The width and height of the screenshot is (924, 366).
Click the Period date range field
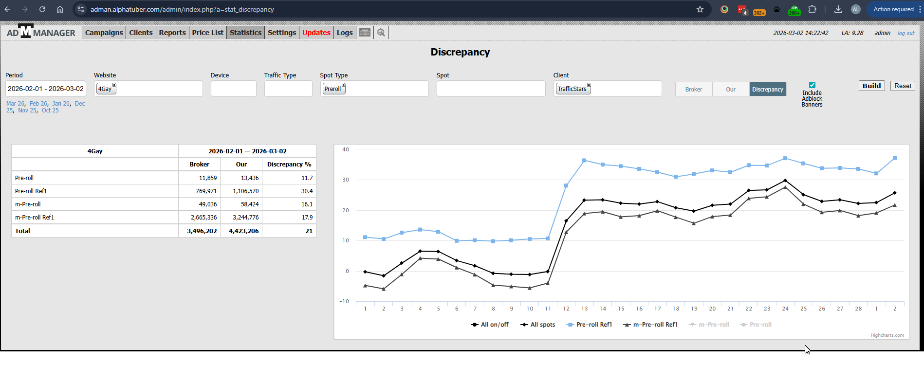pyautogui.click(x=46, y=89)
